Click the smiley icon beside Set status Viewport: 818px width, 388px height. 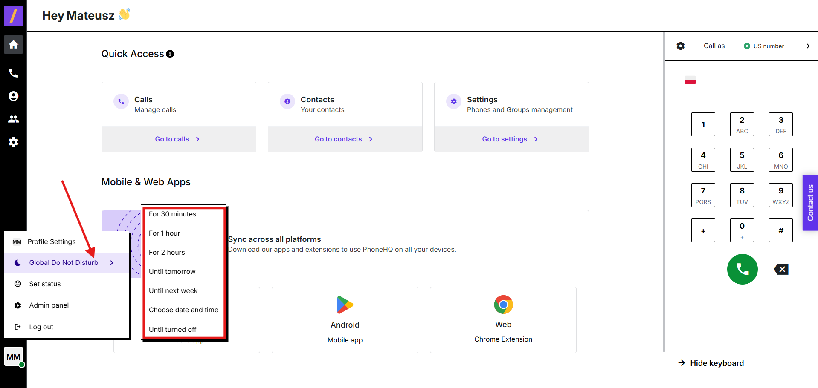coord(18,284)
